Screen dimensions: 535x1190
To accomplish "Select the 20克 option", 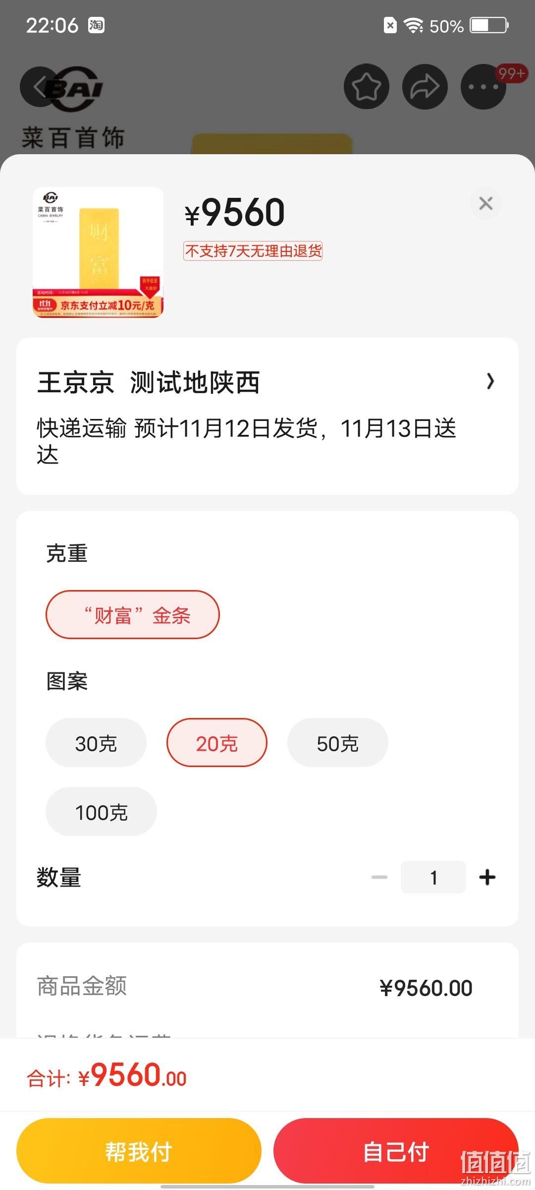I will (x=217, y=743).
